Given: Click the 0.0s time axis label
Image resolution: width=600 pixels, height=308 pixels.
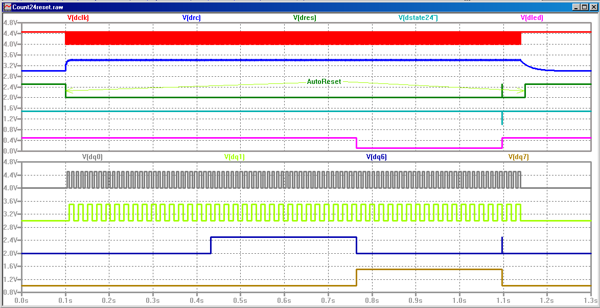Looking at the screenshot, I should 21,300.
